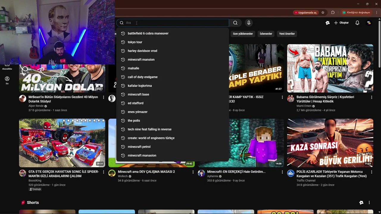Open more options for DEV ÇALIŞMA MASASI video

point(193,172)
